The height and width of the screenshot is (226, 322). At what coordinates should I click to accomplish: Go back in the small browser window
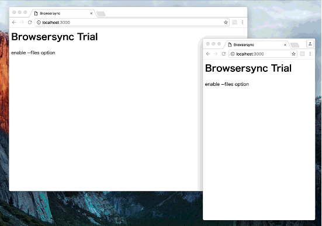point(208,54)
